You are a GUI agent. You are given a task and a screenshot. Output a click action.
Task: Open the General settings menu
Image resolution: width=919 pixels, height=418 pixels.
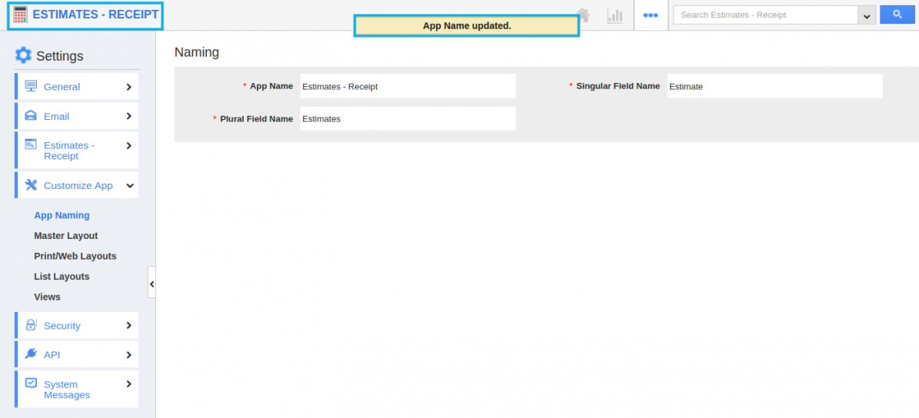(77, 86)
